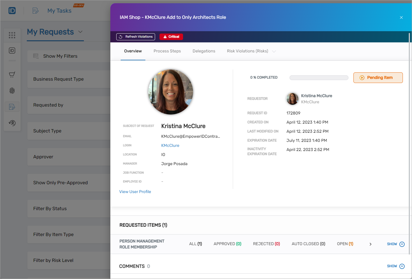Click the completion progress bar
Image resolution: width=412 pixels, height=279 pixels.
[x=319, y=77]
